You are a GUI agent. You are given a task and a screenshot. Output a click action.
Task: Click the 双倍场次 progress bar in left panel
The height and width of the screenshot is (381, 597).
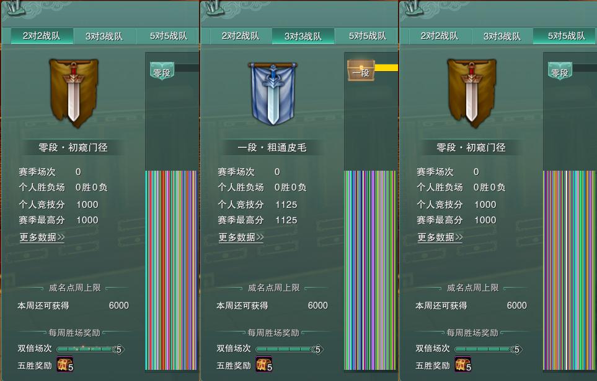(x=91, y=349)
